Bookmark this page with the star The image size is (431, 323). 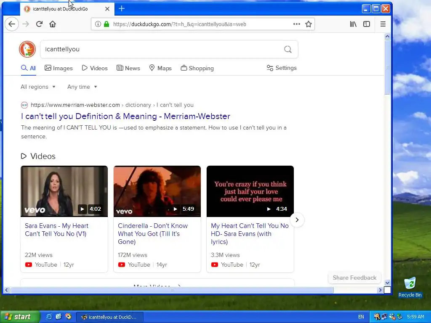click(309, 24)
